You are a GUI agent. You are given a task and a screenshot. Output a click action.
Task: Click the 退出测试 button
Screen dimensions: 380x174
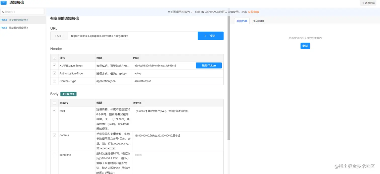click(x=368, y=3)
